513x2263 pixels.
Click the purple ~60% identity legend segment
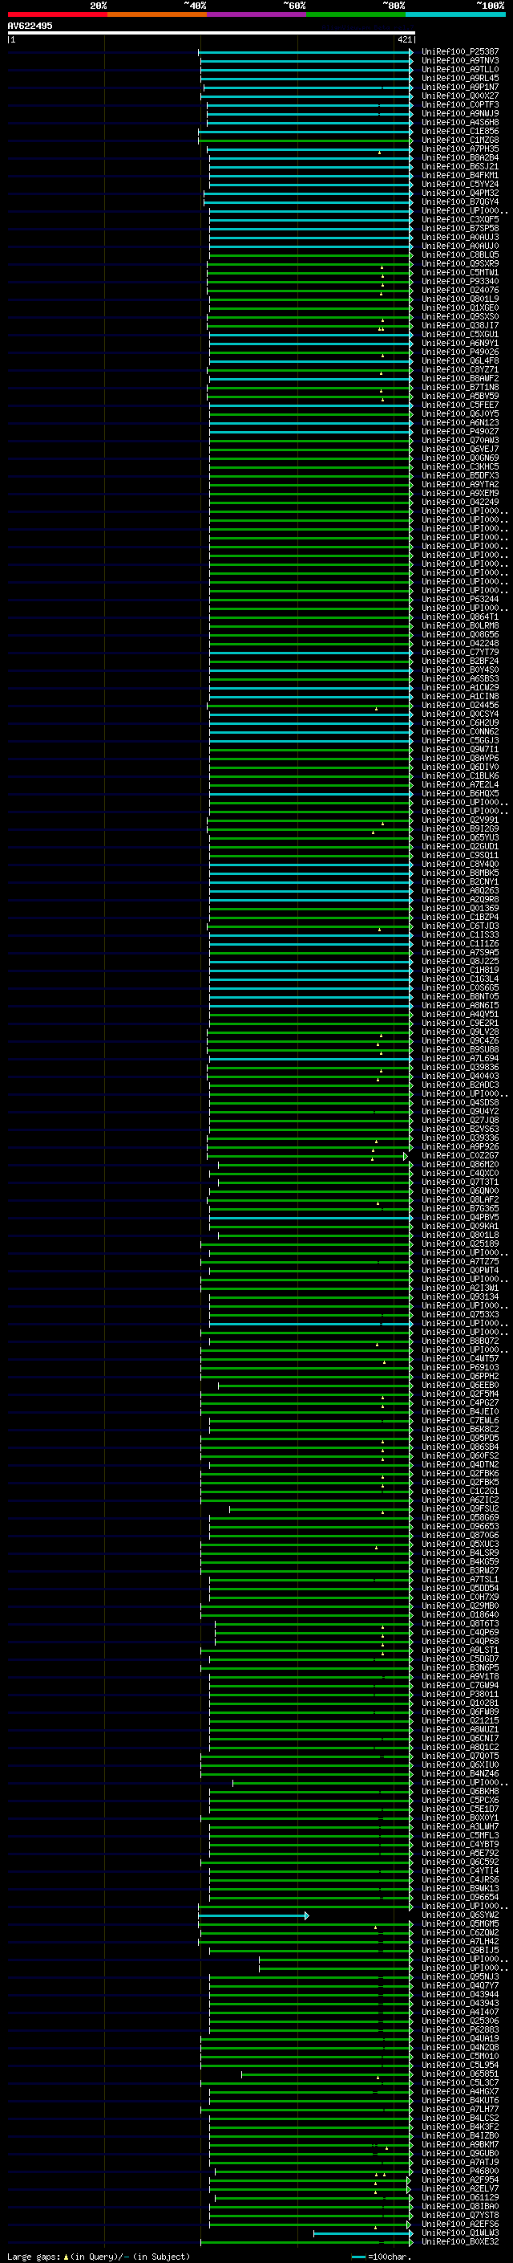(257, 14)
